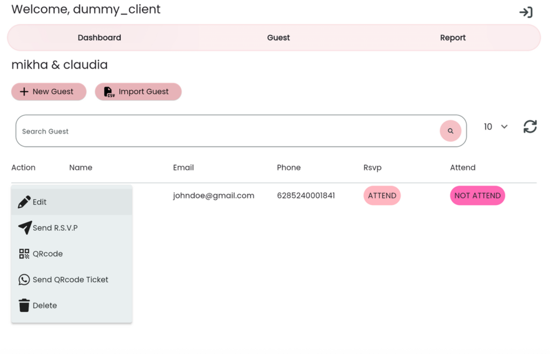The height and width of the screenshot is (354, 550).
Task: Click the pencil Edit icon
Action: pos(24,202)
